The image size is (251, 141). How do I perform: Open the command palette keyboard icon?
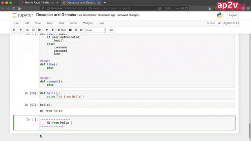tap(111, 30)
